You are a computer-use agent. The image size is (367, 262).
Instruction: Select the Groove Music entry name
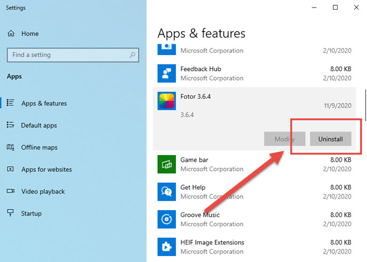tap(200, 215)
